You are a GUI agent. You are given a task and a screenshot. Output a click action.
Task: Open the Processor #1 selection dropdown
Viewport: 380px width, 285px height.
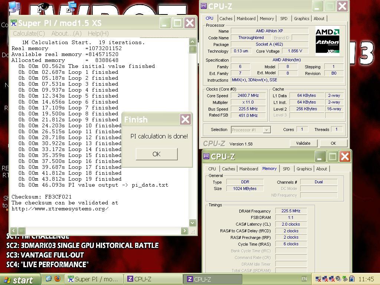click(x=266, y=130)
